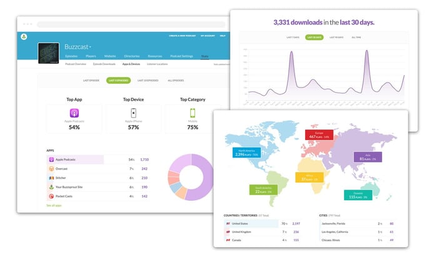Open the Website tab
The image size is (434, 254).
(x=110, y=56)
